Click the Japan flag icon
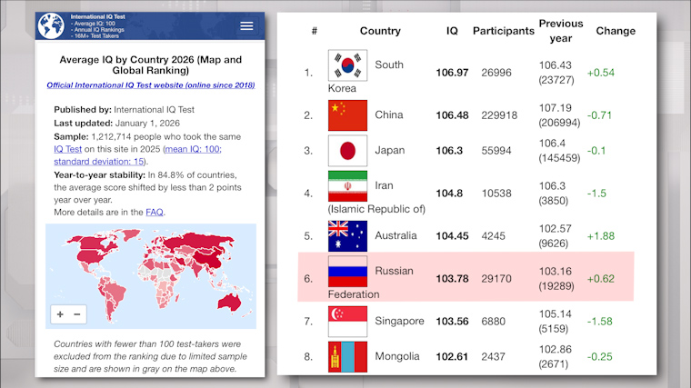 tap(346, 151)
